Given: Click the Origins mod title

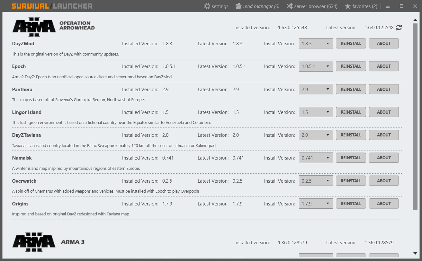Looking at the screenshot, I should (x=20, y=204).
